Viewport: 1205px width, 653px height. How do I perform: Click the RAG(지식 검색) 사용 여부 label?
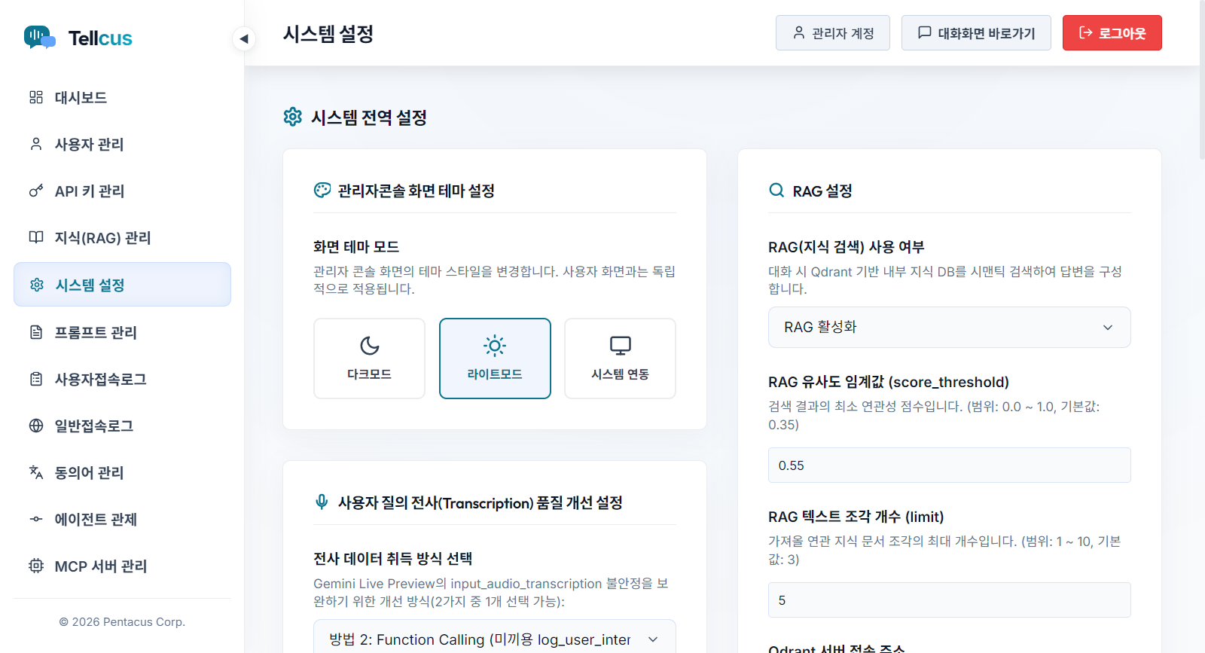click(x=847, y=247)
